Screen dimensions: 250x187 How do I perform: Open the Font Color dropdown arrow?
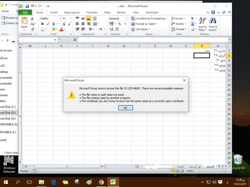pos(65,29)
